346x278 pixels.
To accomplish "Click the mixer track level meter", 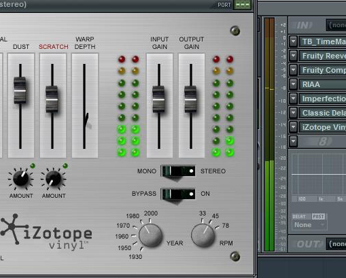I will click(x=270, y=135).
